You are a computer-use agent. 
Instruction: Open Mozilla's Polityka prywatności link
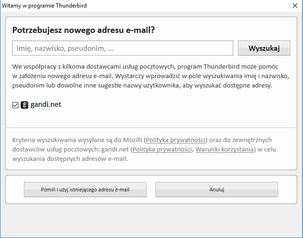point(175,140)
